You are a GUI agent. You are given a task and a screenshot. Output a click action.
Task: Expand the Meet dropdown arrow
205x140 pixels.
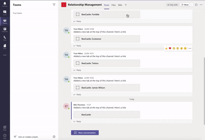191,5
